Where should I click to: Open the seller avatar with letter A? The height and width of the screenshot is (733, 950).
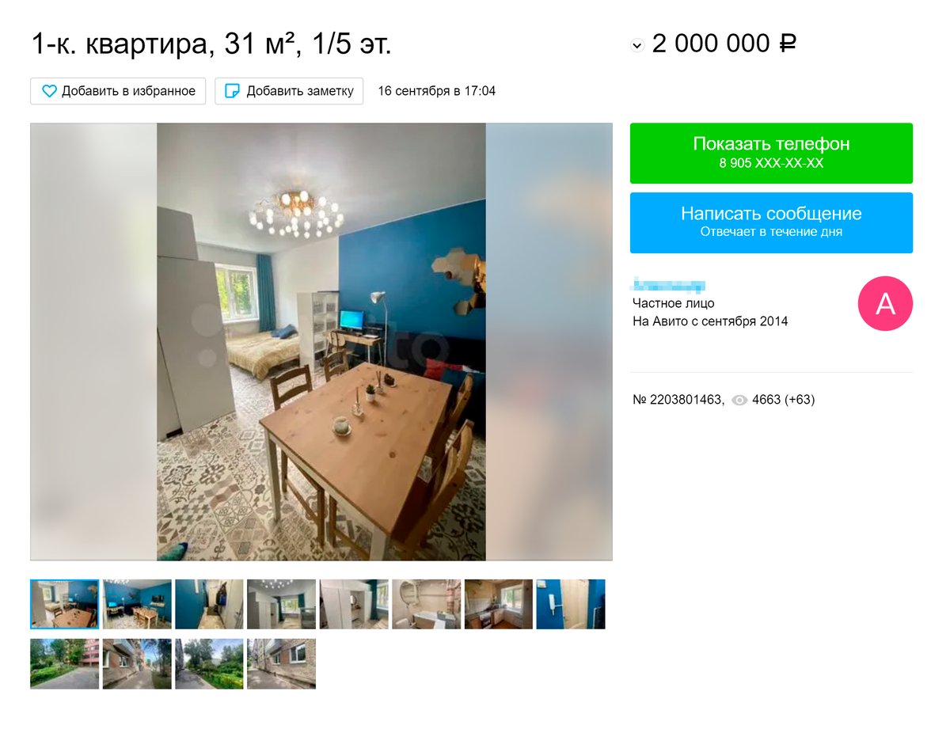pyautogui.click(x=885, y=303)
